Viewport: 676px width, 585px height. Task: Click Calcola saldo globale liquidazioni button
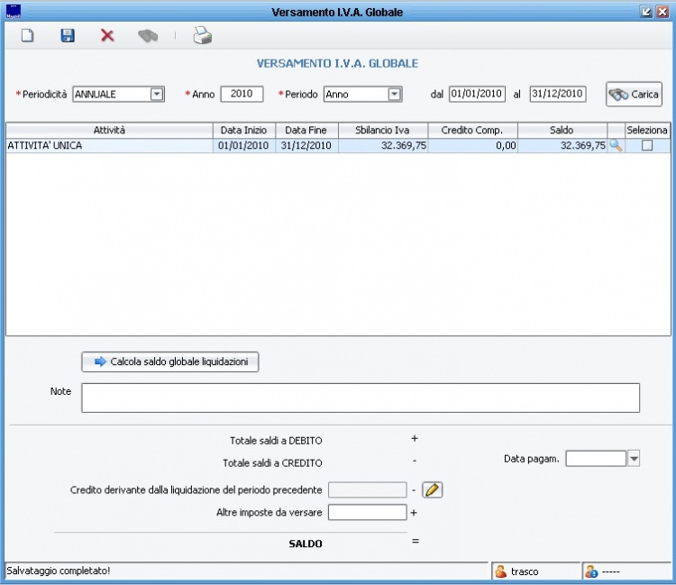170,361
